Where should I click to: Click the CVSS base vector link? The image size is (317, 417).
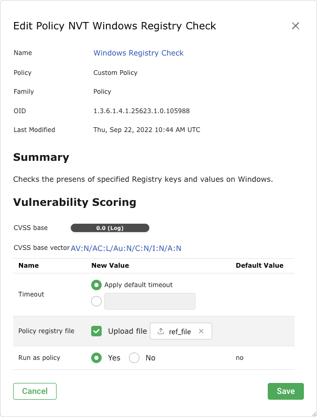126,248
